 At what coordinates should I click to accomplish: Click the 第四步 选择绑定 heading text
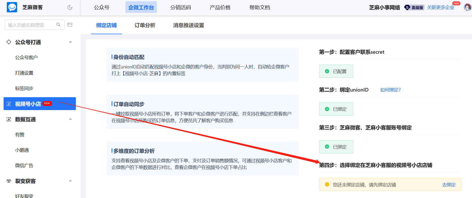click(x=376, y=165)
